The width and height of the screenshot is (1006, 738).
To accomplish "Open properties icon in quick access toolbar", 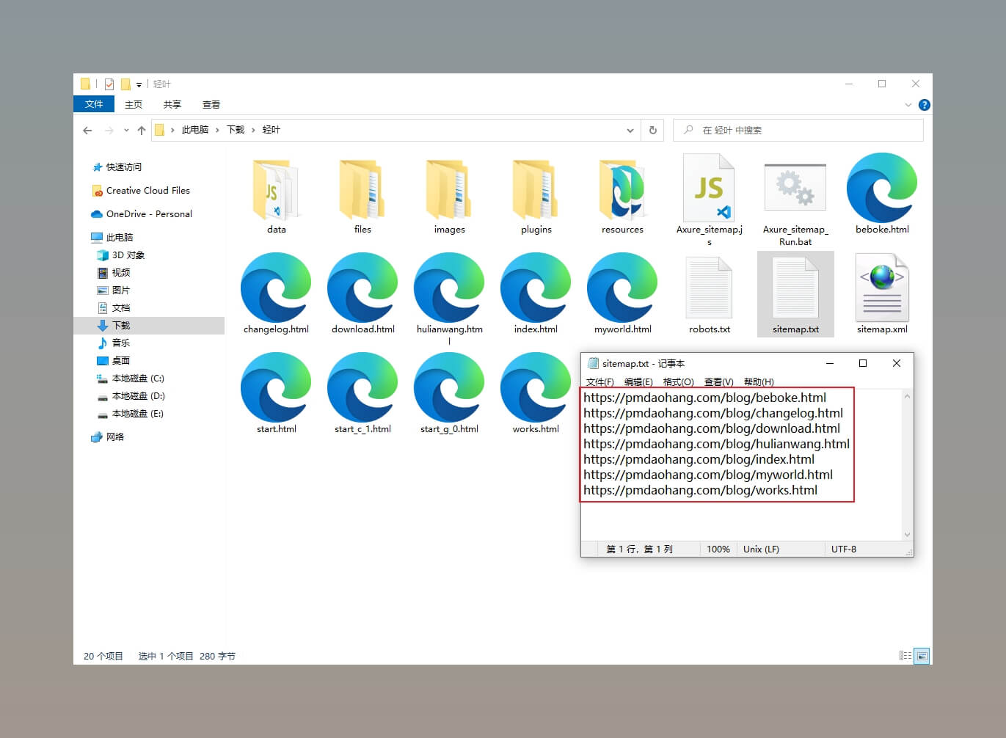I will [109, 84].
